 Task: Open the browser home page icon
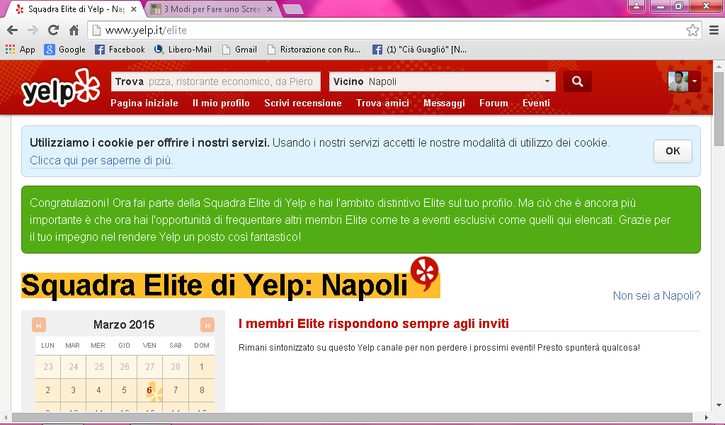[x=74, y=30]
